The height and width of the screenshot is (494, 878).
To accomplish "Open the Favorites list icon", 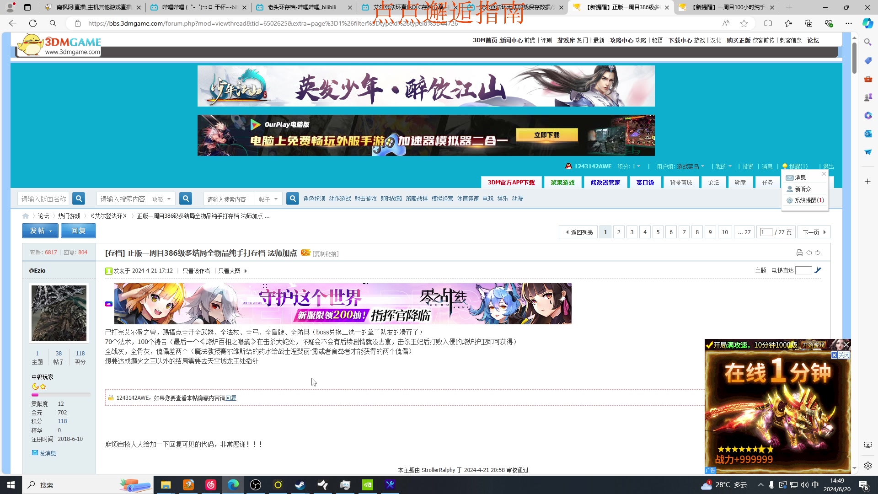I will [788, 23].
